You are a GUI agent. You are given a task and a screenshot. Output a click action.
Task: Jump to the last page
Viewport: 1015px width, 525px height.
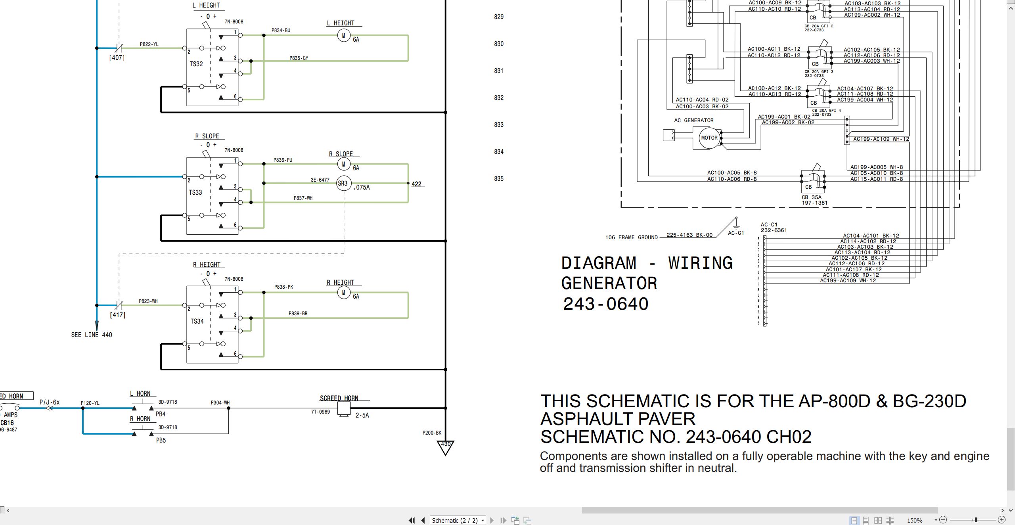(x=503, y=520)
